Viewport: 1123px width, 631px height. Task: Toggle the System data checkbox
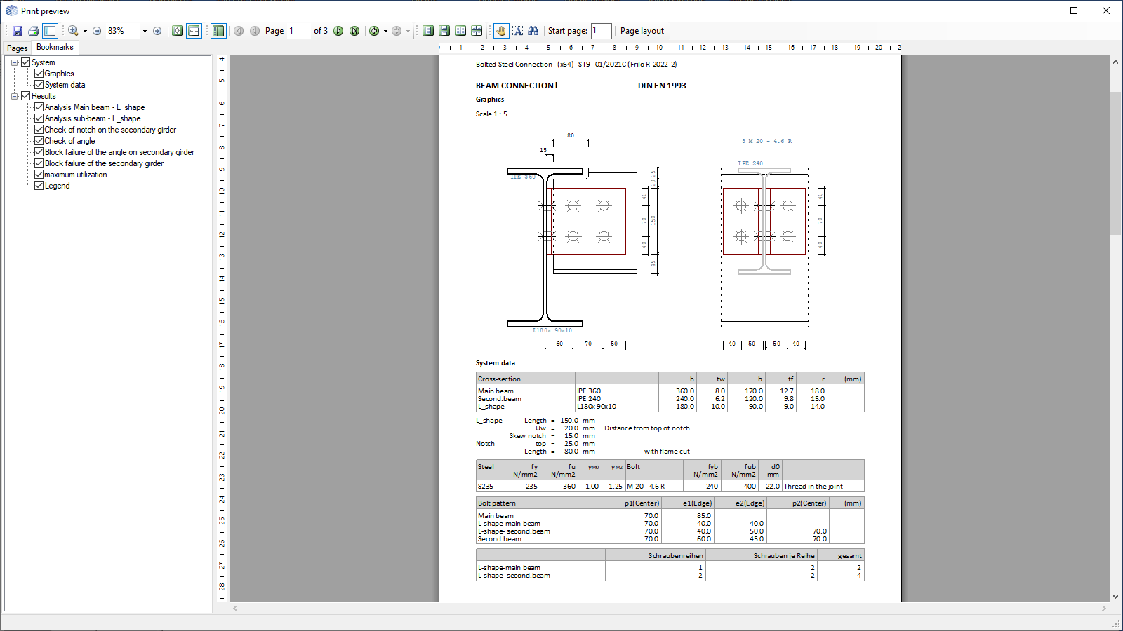(x=39, y=85)
